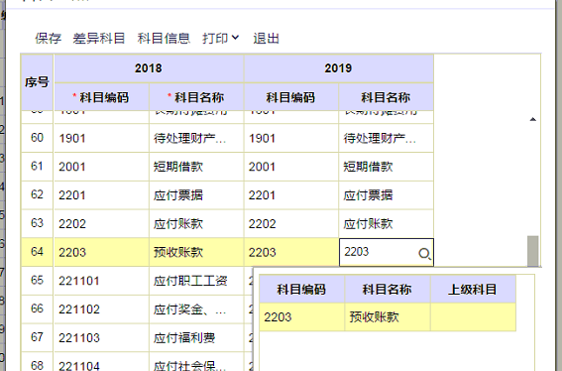Viewport: 562px width, 371px height.
Task: Click 2018 应付账款 name cell
Action: tap(196, 223)
